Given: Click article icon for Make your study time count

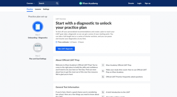Looking at the screenshot, I should (103, 71).
